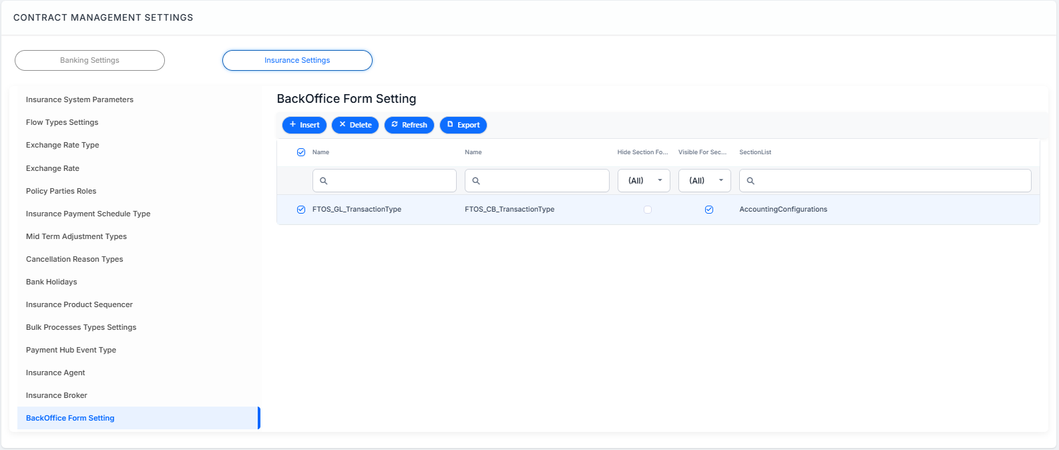
Task: Uncheck the FTOS_GL_TransactionType row checkbox
Action: pyautogui.click(x=301, y=210)
